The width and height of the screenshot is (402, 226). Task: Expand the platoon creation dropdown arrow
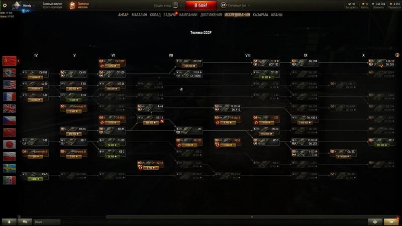point(181,6)
